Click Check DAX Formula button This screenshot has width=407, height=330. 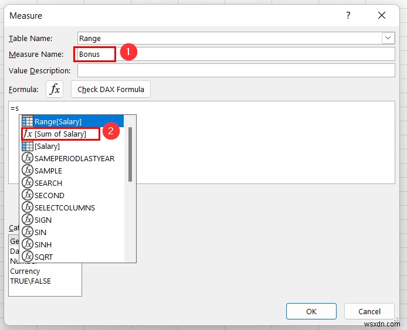coord(111,89)
